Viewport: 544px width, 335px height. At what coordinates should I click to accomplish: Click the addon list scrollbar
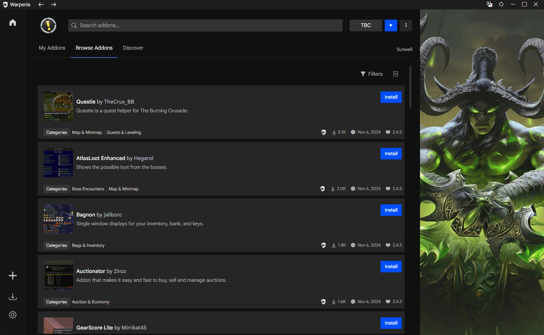(410, 88)
